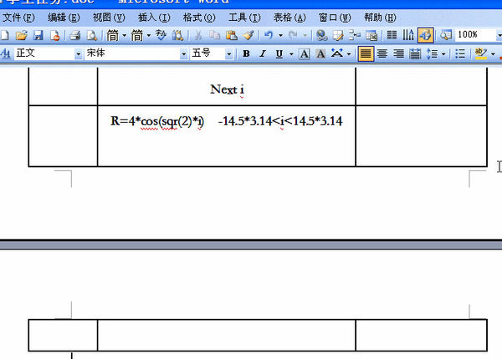Save the document with the floppy icon
Viewport: 502px width, 359px height.
pyautogui.click(x=38, y=35)
